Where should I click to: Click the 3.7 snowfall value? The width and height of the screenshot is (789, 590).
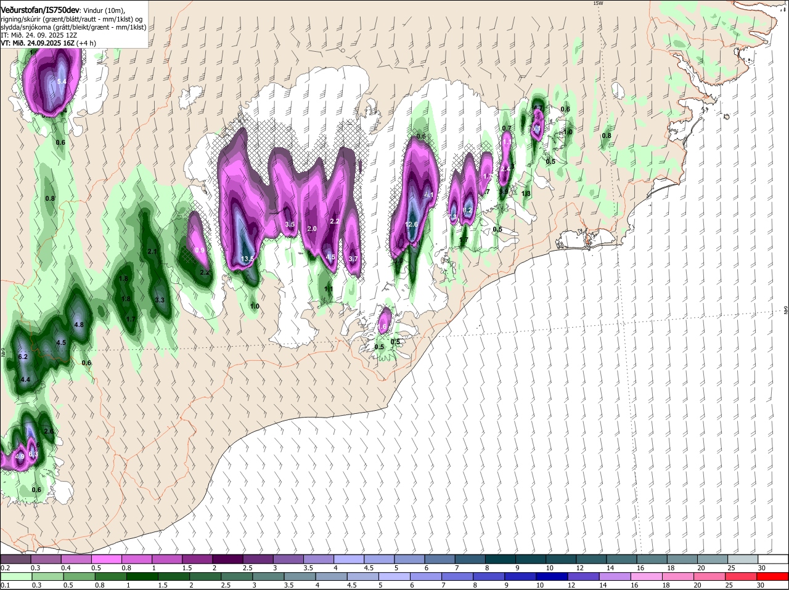coord(353,259)
